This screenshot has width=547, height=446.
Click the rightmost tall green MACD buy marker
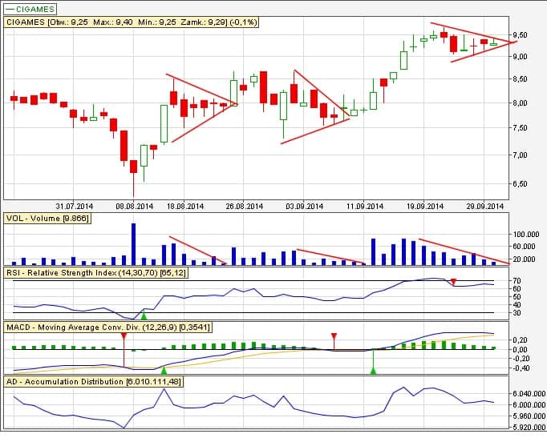point(373,368)
